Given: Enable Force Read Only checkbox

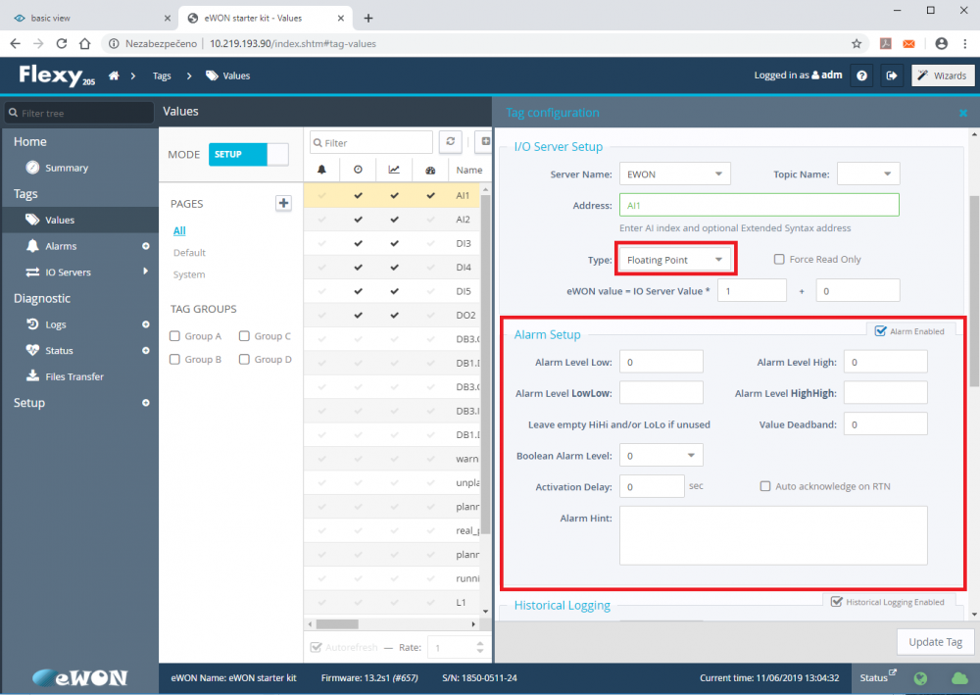Looking at the screenshot, I should [x=779, y=260].
